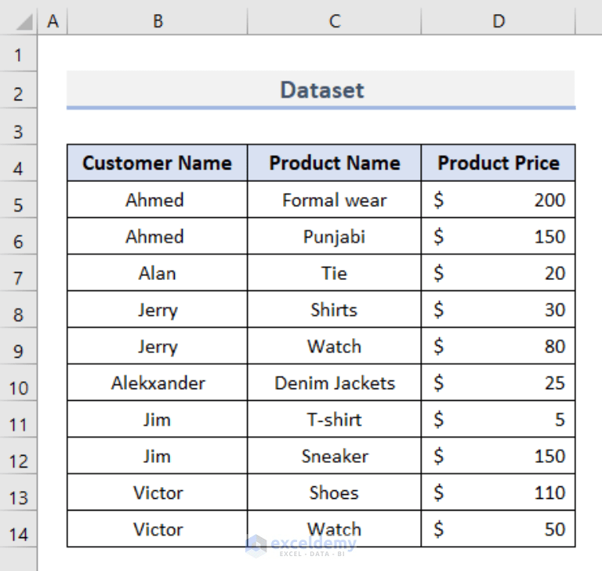
Task: Click Jim in the T-shirt row
Action: coord(158,419)
